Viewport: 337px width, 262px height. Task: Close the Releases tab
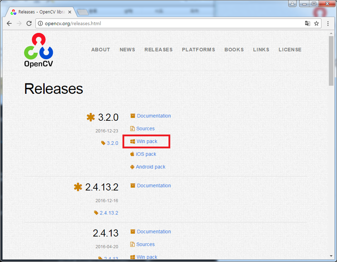70,12
